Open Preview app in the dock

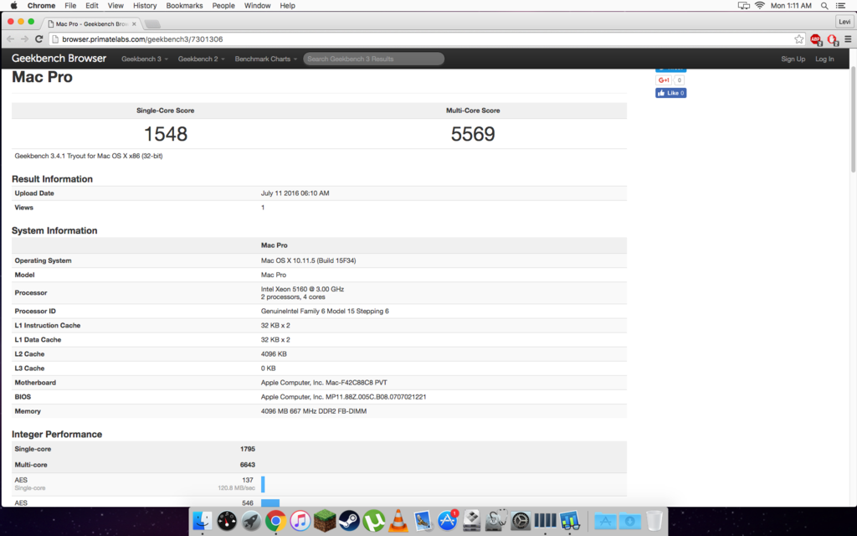(423, 521)
